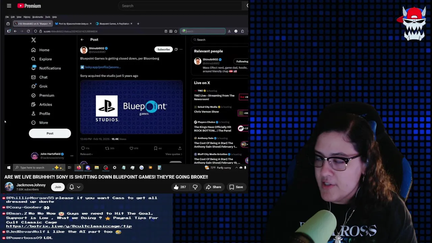Open Profile in X sidebar
This screenshot has height=243, width=432.
41,114
